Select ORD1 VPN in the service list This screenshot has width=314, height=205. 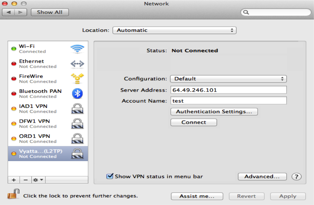[48, 139]
